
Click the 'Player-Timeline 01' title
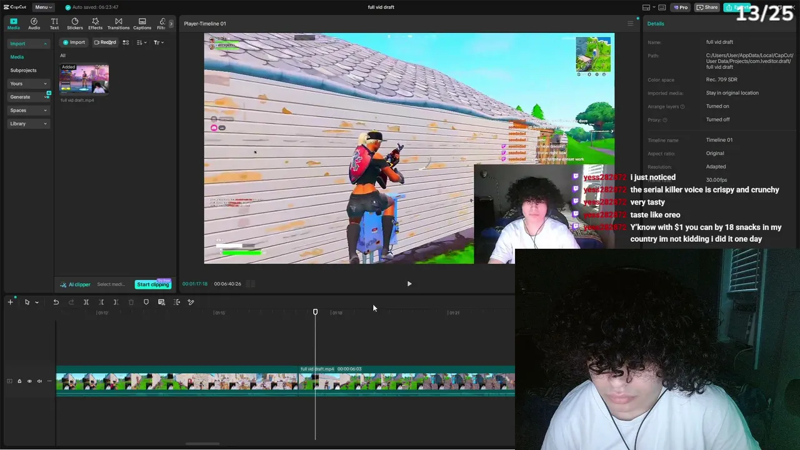(205, 24)
